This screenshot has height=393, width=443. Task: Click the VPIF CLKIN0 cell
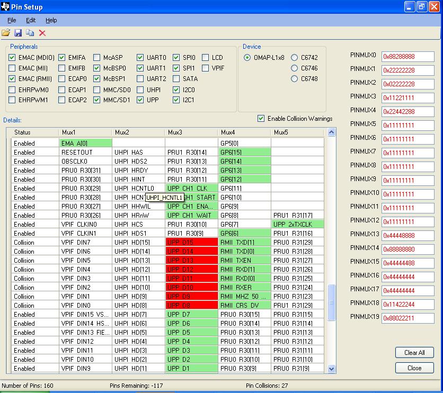pos(86,225)
